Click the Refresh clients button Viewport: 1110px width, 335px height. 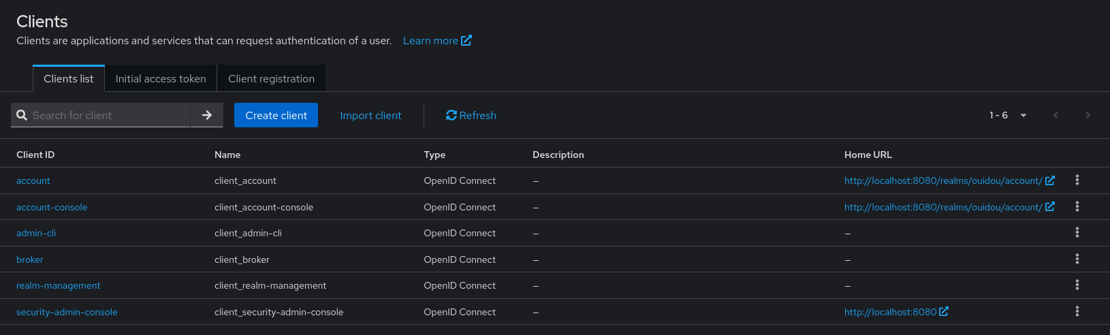coord(471,116)
